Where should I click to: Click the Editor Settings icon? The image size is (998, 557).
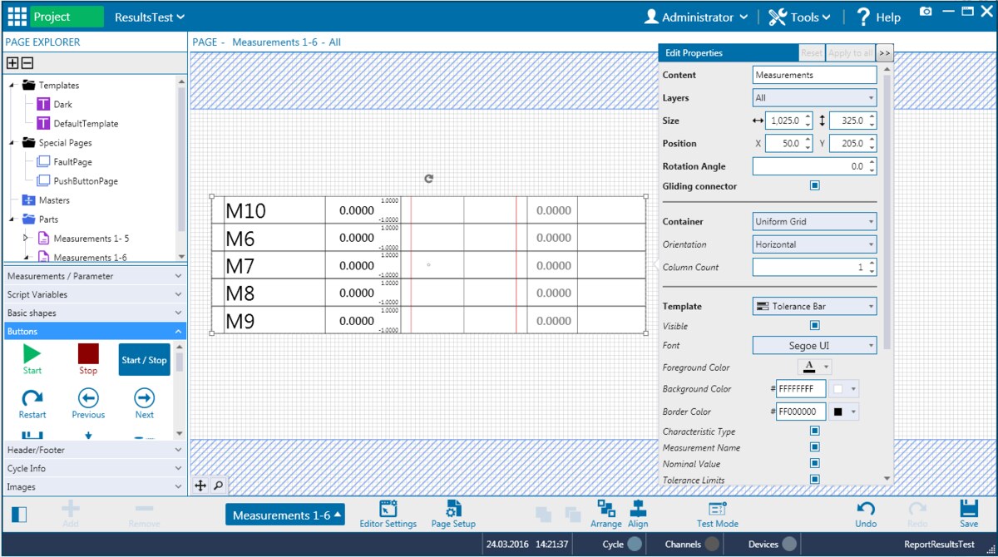tap(388, 509)
